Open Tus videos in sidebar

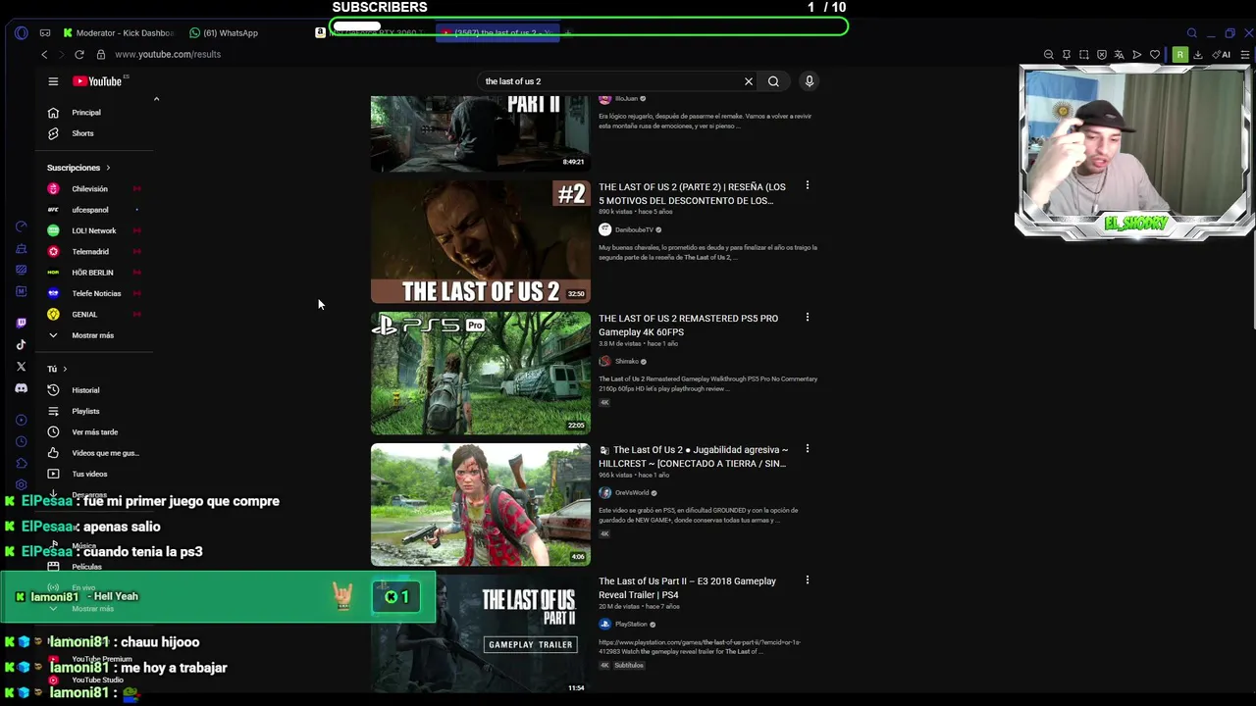click(89, 474)
